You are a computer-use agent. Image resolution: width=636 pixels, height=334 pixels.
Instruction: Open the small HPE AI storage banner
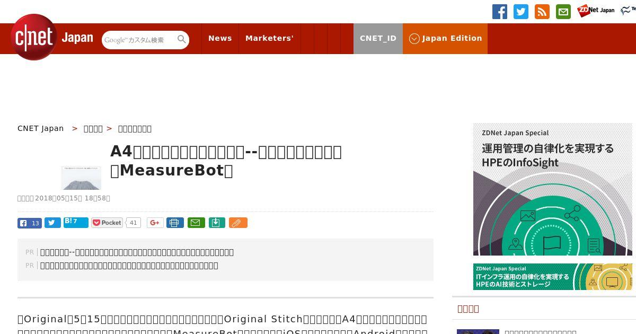point(552,277)
